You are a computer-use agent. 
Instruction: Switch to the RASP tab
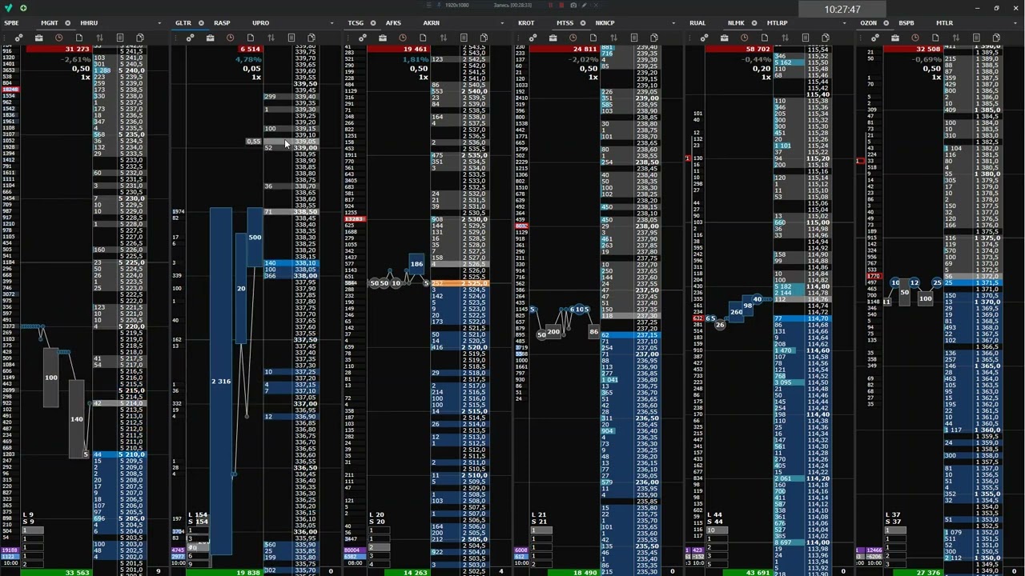222,23
